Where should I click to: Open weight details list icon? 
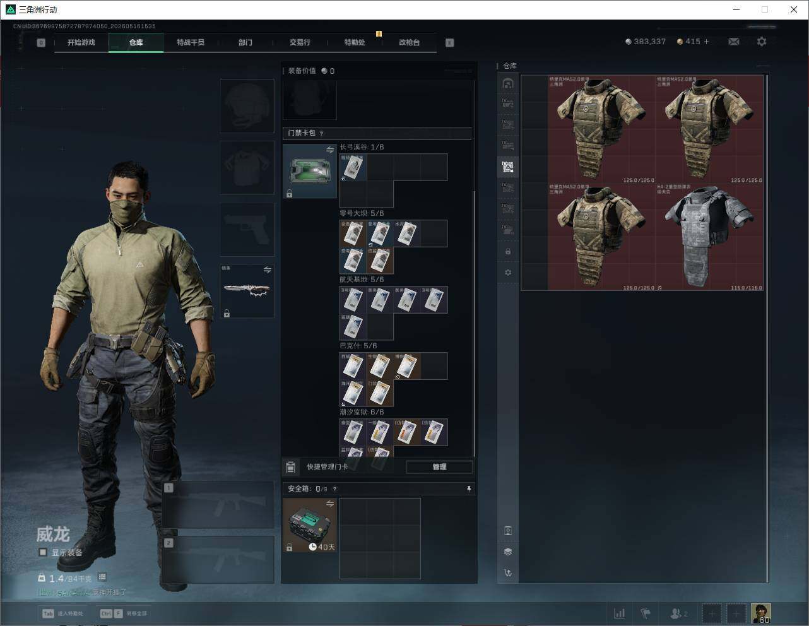pyautogui.click(x=102, y=577)
